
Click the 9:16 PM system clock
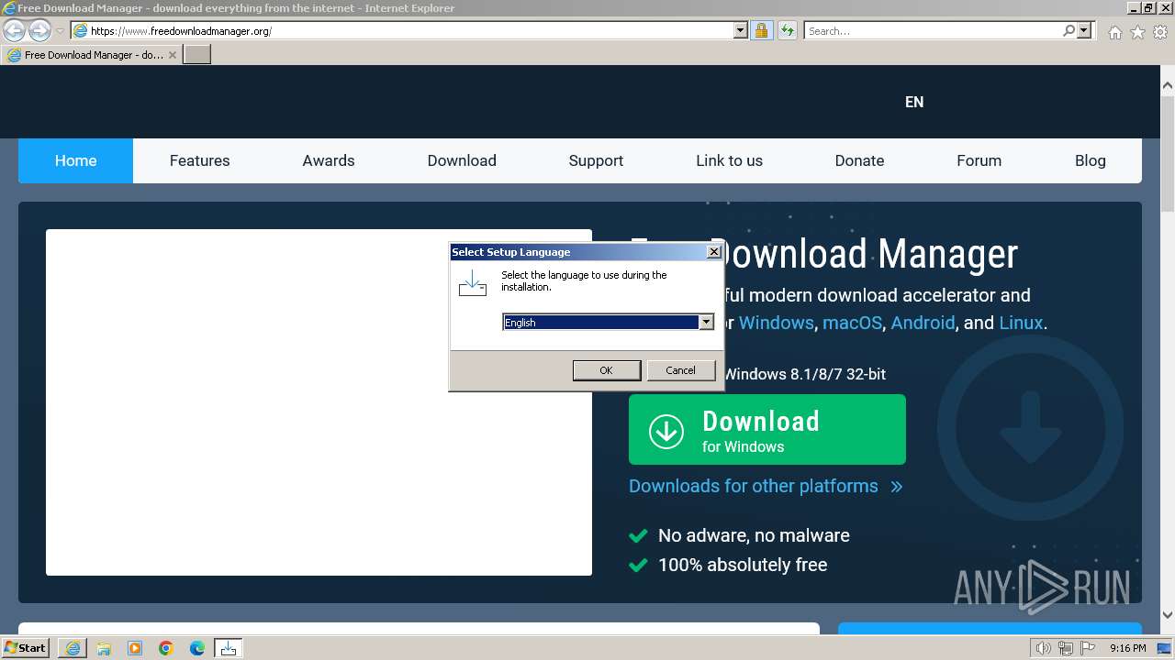1128,648
